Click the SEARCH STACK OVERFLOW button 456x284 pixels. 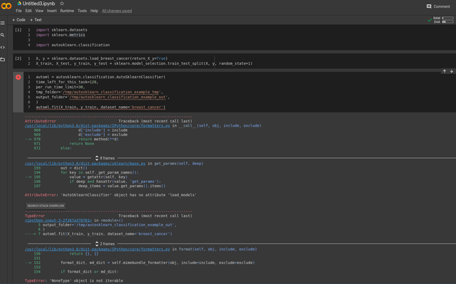pos(46,206)
